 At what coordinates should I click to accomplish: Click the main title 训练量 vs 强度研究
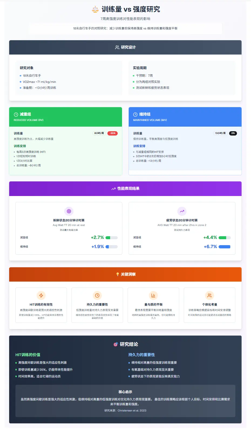click(x=131, y=9)
